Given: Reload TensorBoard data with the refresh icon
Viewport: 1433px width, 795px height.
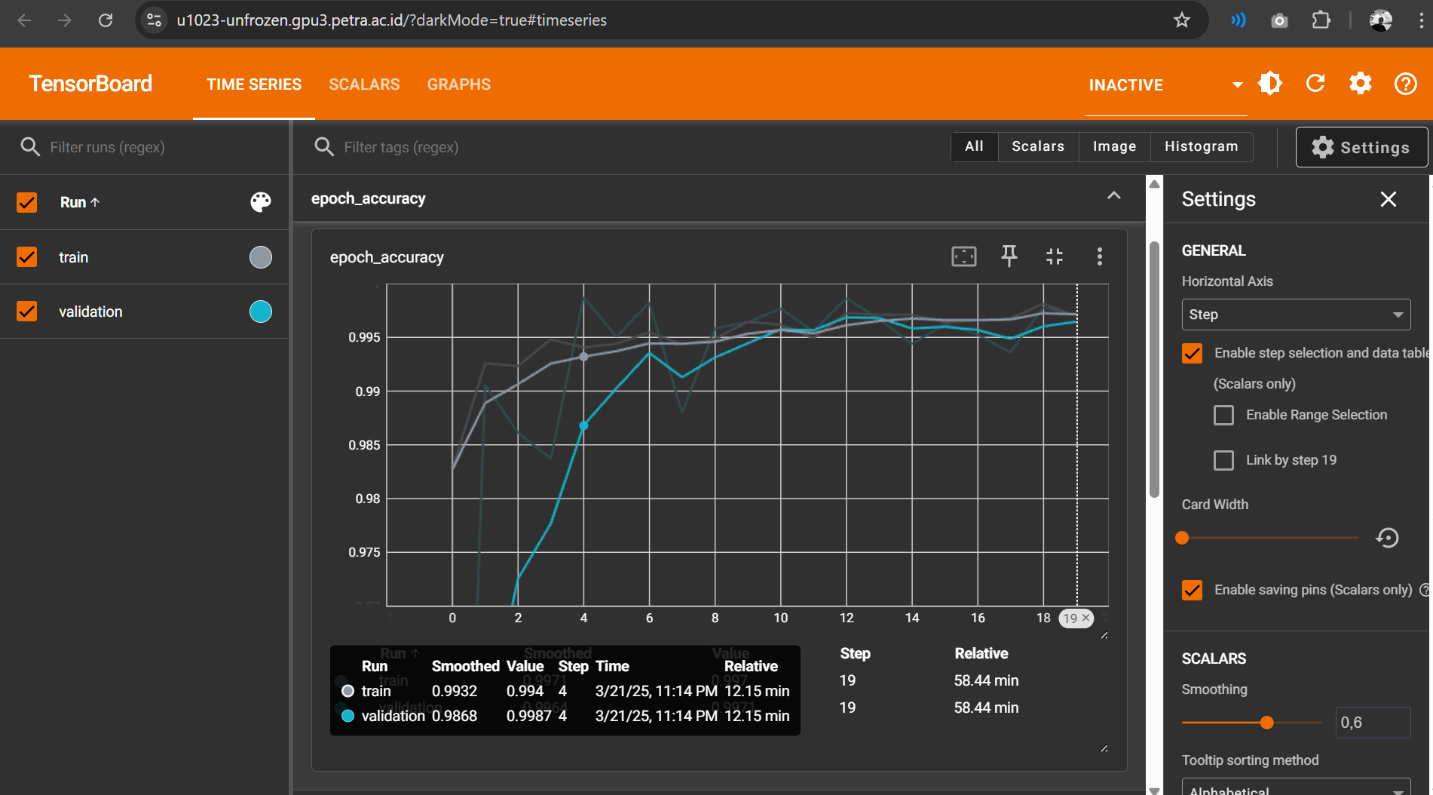Looking at the screenshot, I should [x=1315, y=84].
